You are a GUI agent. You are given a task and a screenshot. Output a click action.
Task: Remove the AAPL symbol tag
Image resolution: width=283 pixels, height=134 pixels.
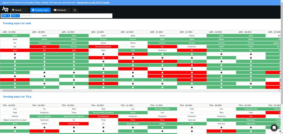click(9, 16)
